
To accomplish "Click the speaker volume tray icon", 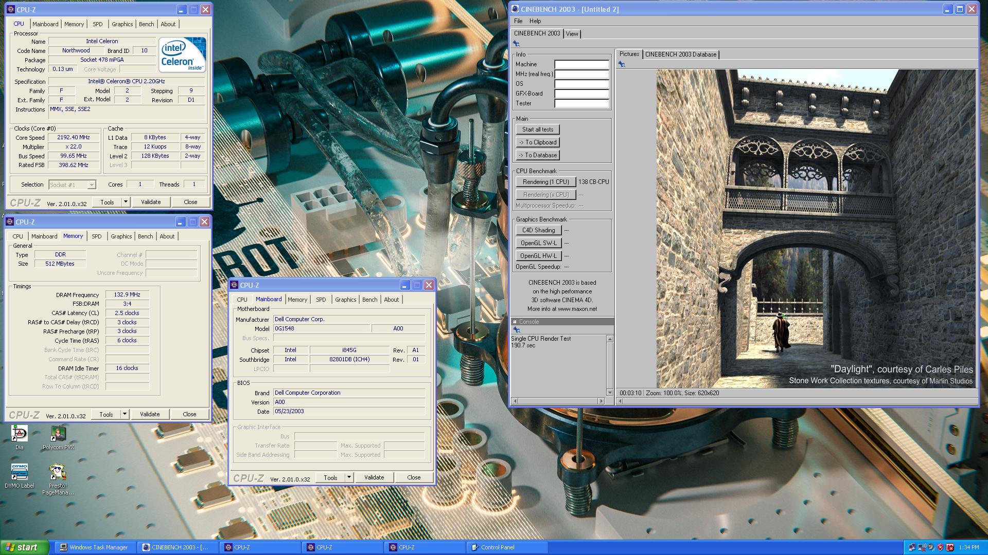I will point(931,547).
